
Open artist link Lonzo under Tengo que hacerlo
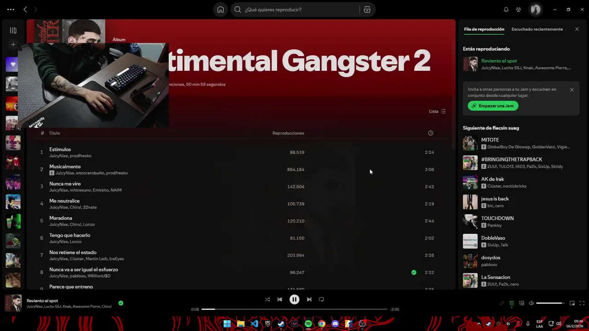(x=75, y=241)
